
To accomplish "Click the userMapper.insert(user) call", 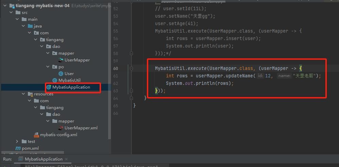I will click(227, 38).
